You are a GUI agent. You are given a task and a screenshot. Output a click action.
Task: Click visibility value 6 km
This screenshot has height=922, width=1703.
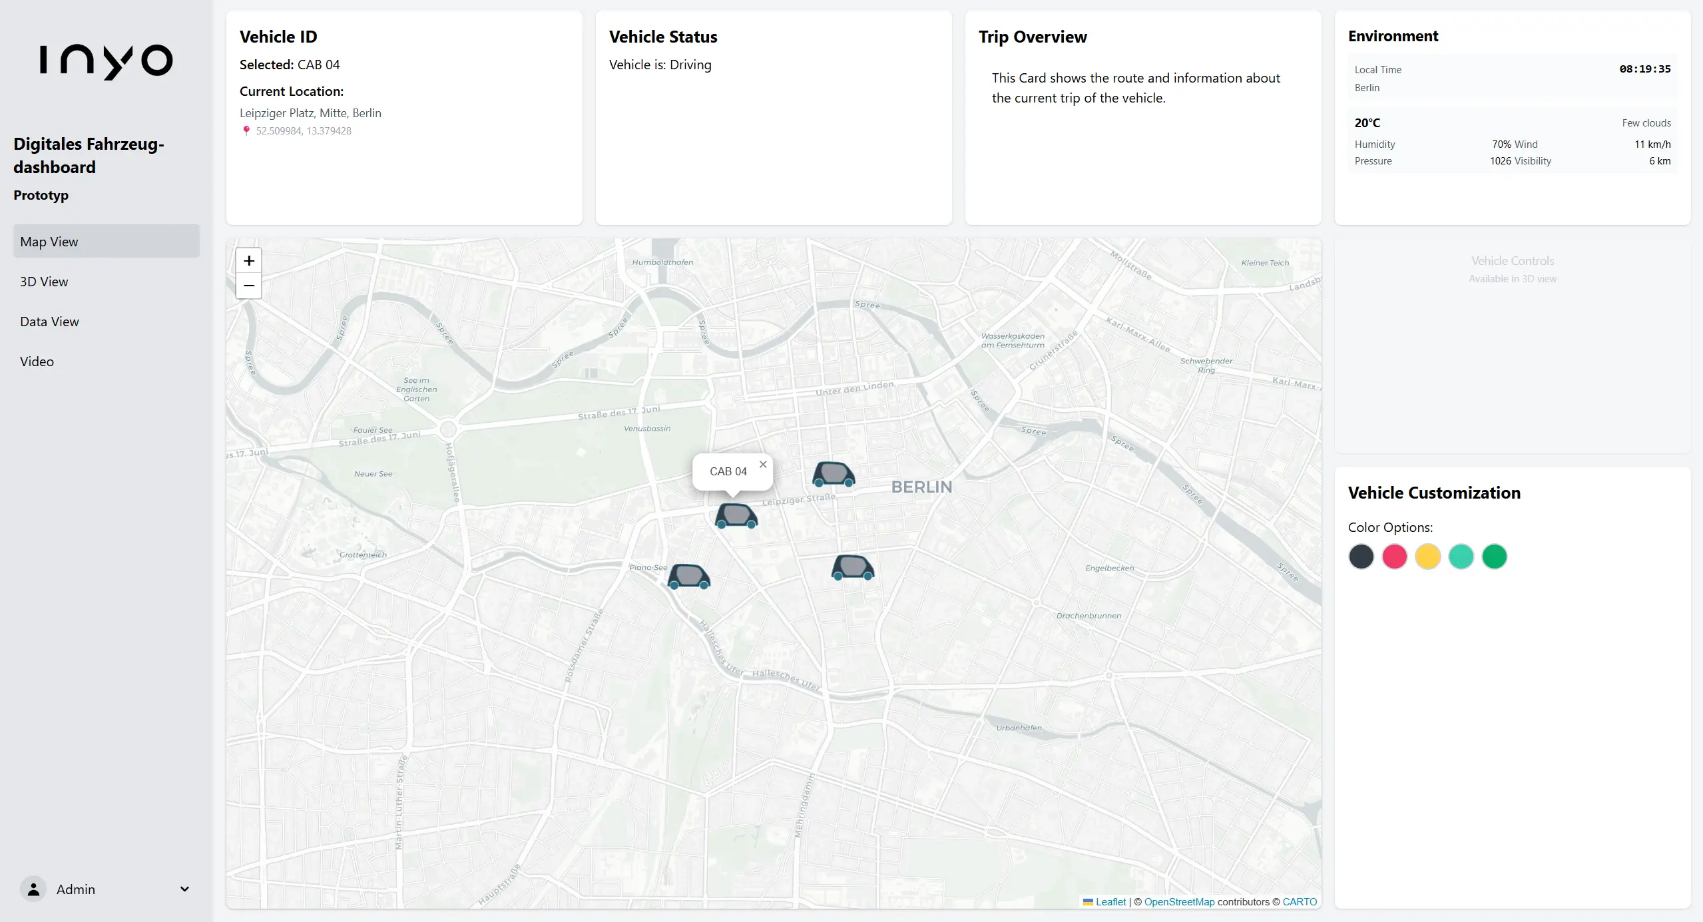pos(1660,161)
